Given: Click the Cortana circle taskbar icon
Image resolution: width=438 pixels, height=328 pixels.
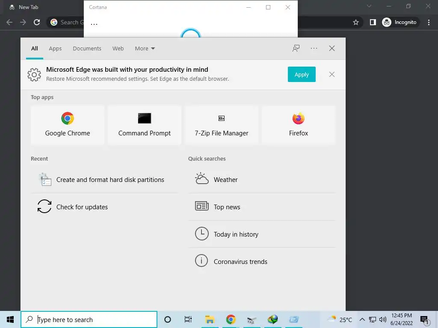Looking at the screenshot, I should tap(168, 319).
